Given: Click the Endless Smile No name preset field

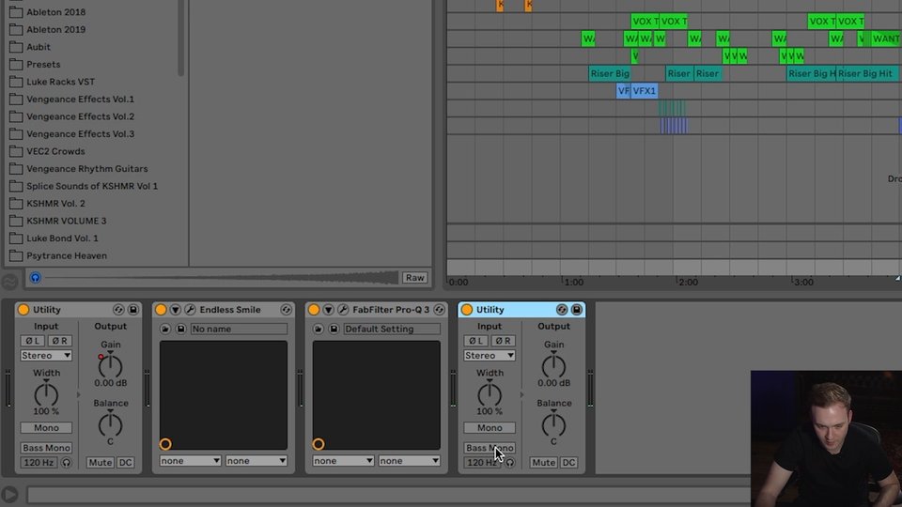Looking at the screenshot, I should pyautogui.click(x=239, y=329).
